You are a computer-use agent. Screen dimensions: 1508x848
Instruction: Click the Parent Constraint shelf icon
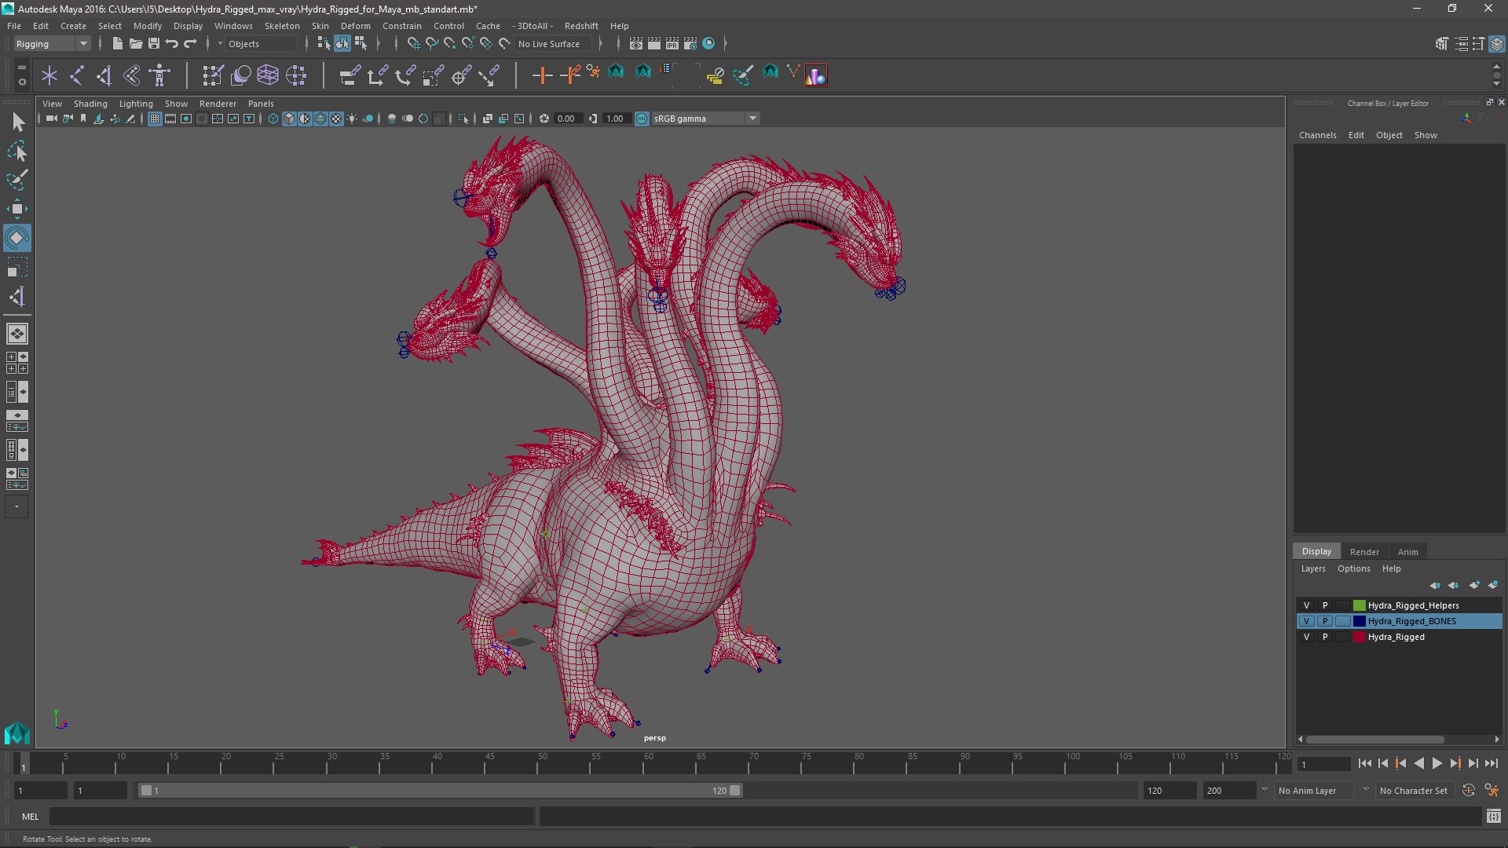[350, 75]
